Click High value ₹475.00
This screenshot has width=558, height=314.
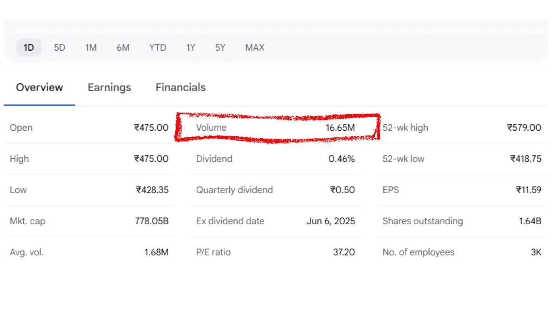[x=151, y=159]
